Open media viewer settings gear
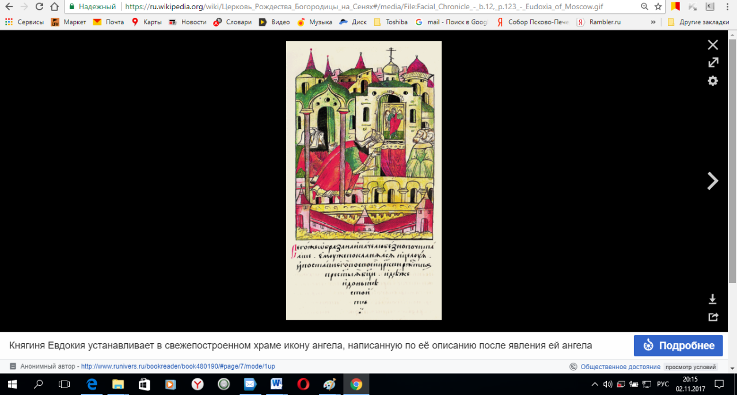737x395 pixels. click(713, 81)
